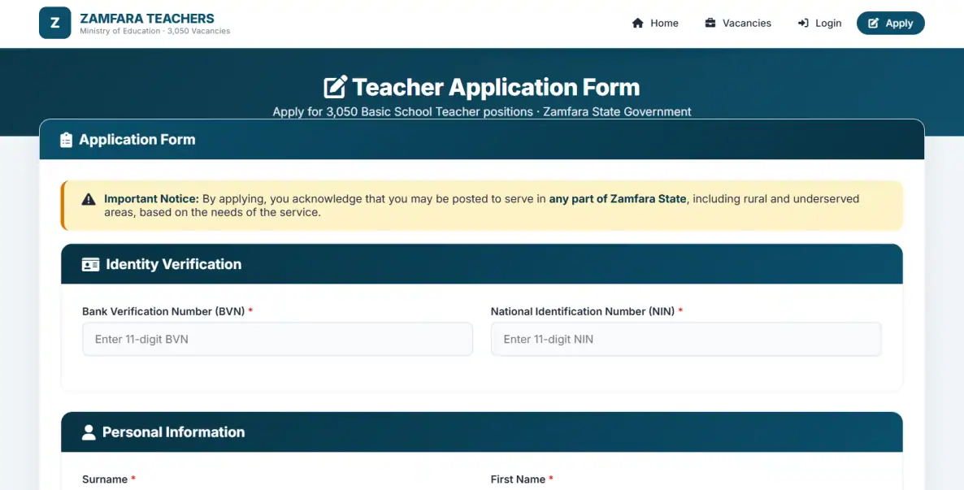The image size is (964, 490).
Task: Click the ID card icon by Identity Verification
Action: click(90, 264)
